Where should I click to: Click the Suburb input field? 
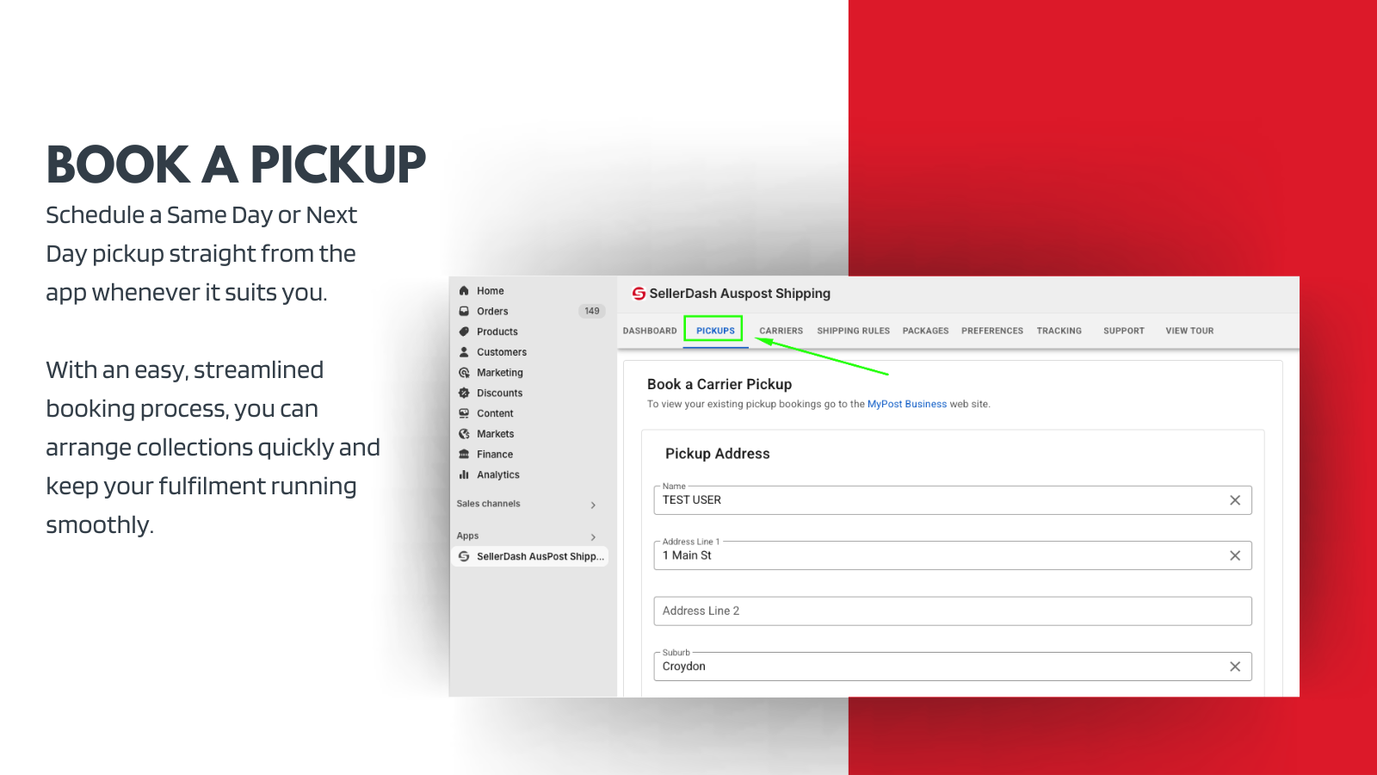point(953,666)
